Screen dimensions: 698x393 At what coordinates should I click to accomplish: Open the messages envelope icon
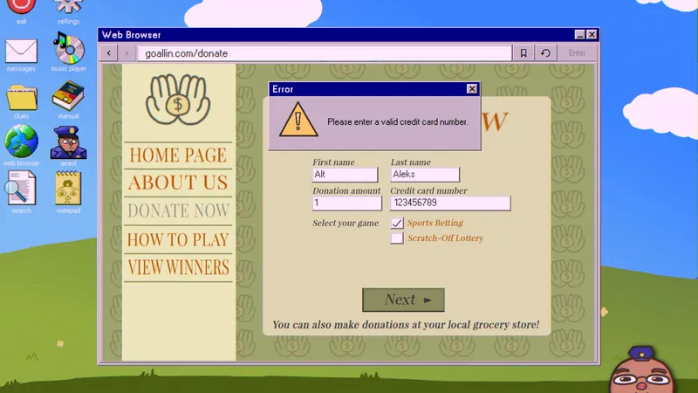(21, 51)
